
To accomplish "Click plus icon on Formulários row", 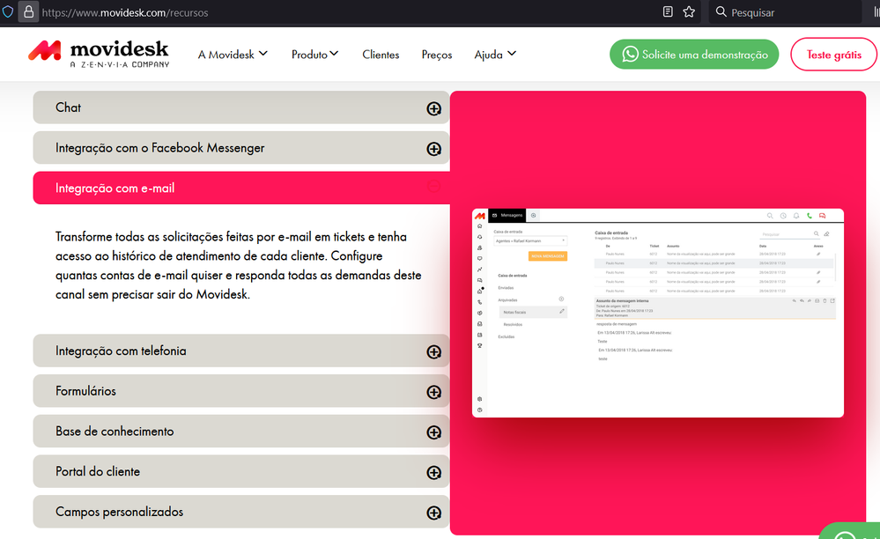I will coord(433,392).
